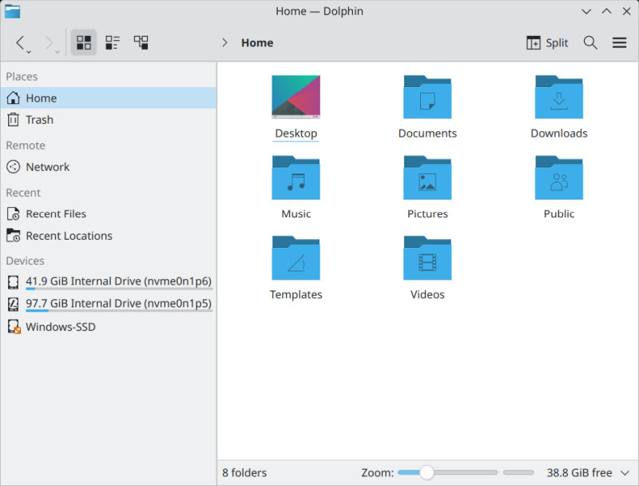Open Recent Locations
Screen dimensions: 639x486
(x=67, y=235)
